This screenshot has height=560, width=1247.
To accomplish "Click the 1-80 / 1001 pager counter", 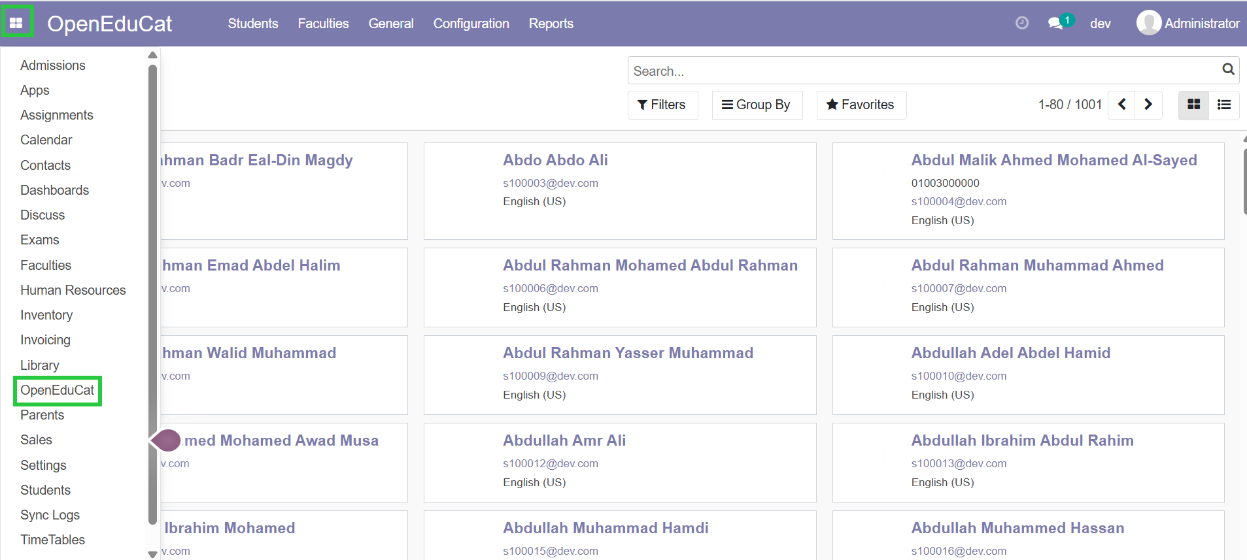I will (1070, 105).
